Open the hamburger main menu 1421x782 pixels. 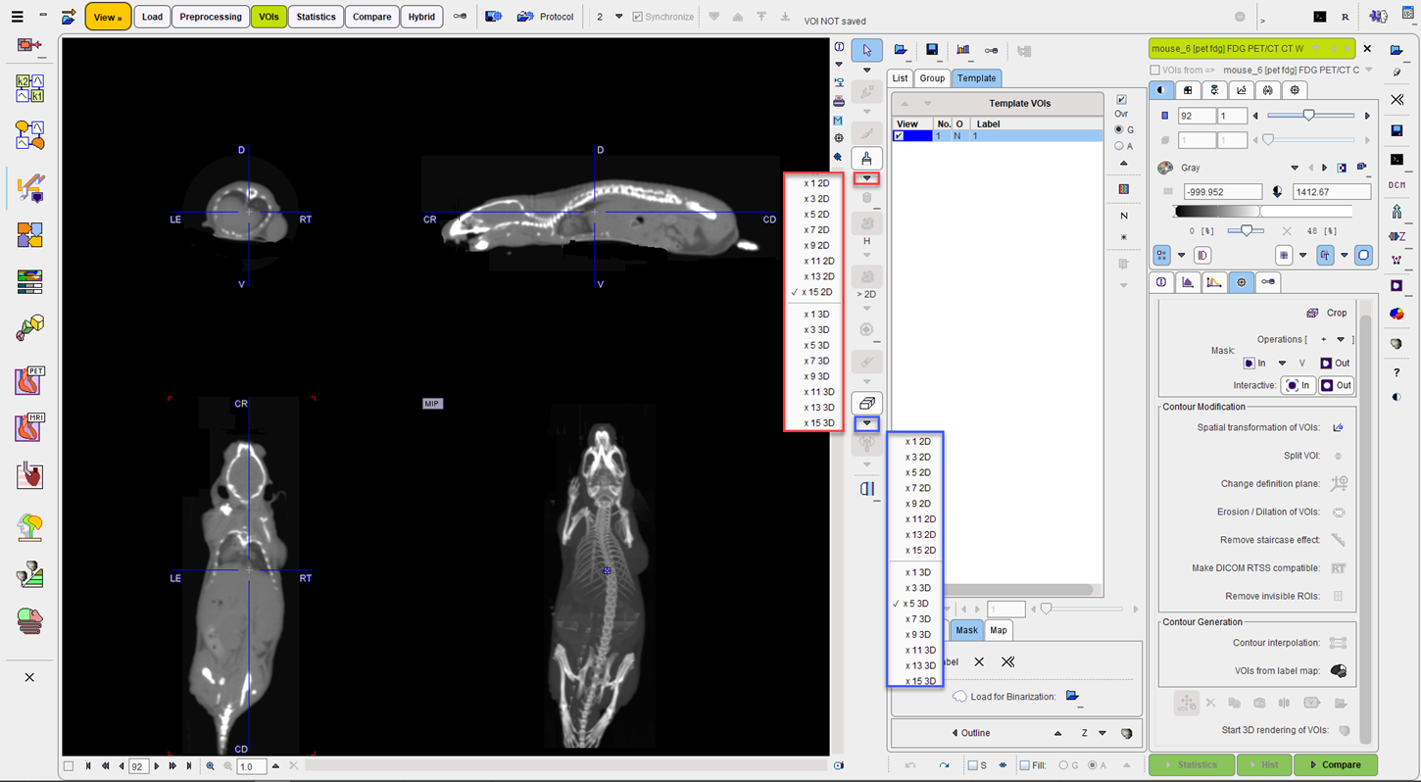point(17,17)
